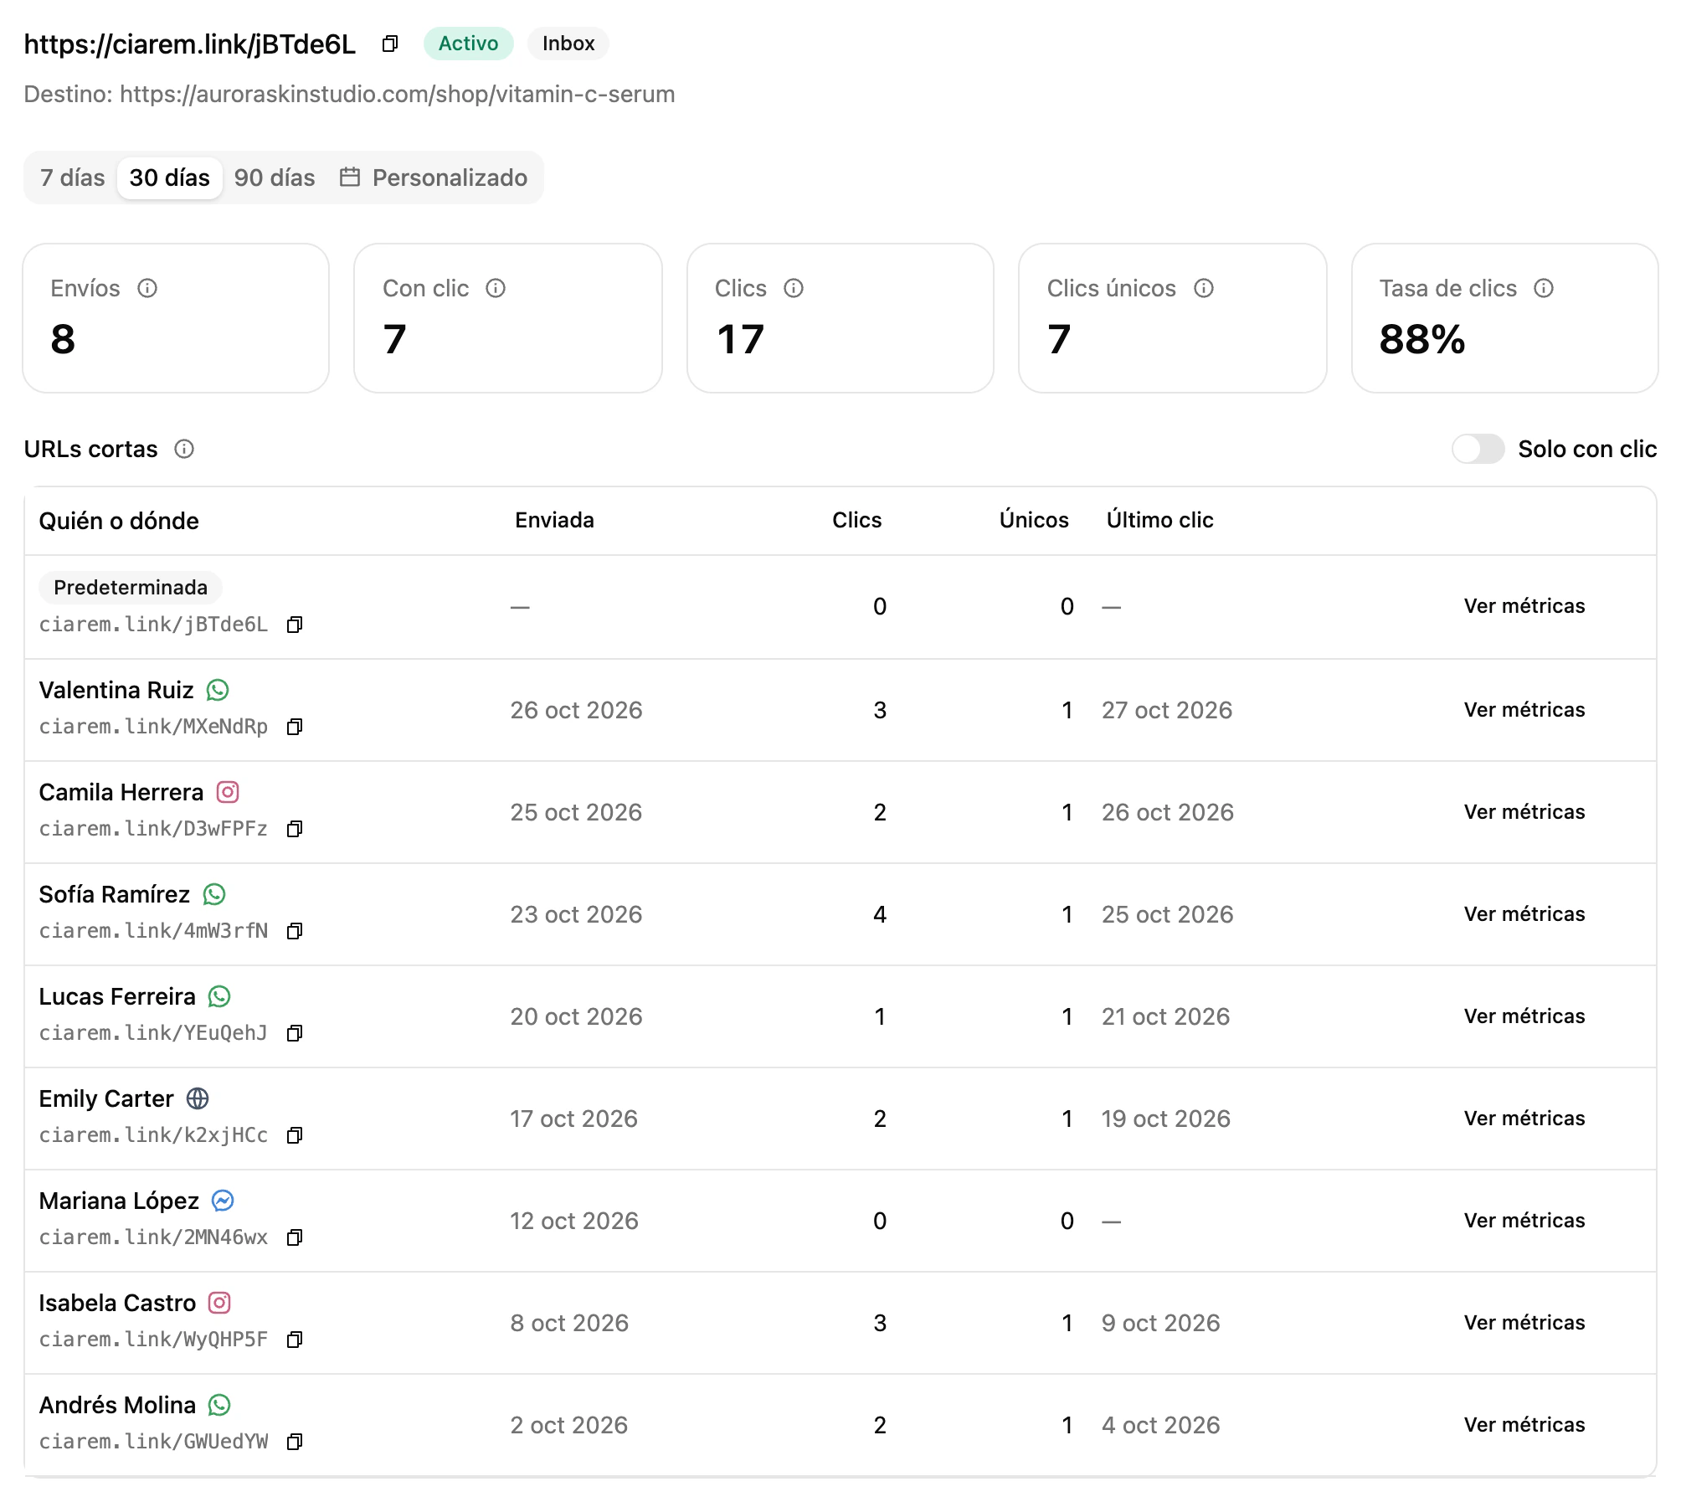Select the 7 días range tab
Viewport: 1681px width, 1502px height.
click(x=73, y=177)
